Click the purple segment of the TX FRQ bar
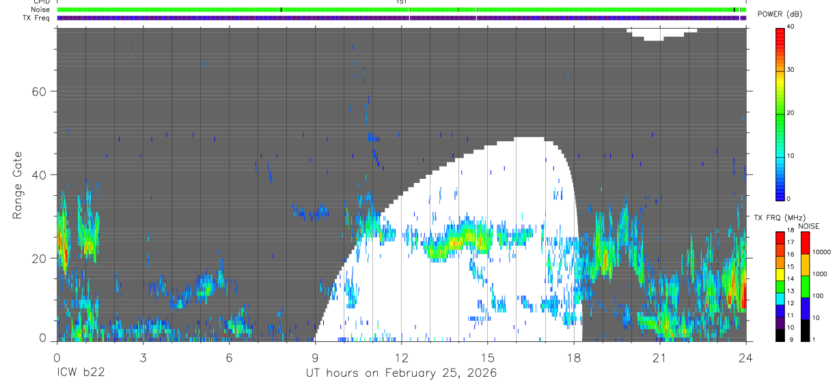This screenshot has width=839, height=387. tap(780, 324)
